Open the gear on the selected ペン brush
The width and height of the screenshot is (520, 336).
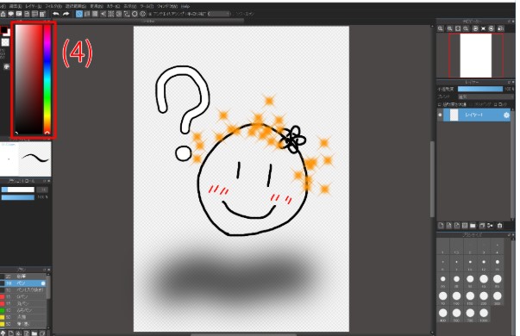tap(43, 283)
